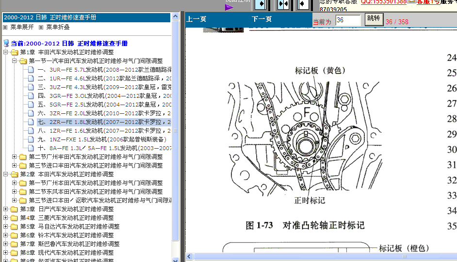Image resolution: width=457 pixels, height=262 pixels.
Task: Click the 第3章 日产汽车 folder icon
Action: [x=14, y=209]
